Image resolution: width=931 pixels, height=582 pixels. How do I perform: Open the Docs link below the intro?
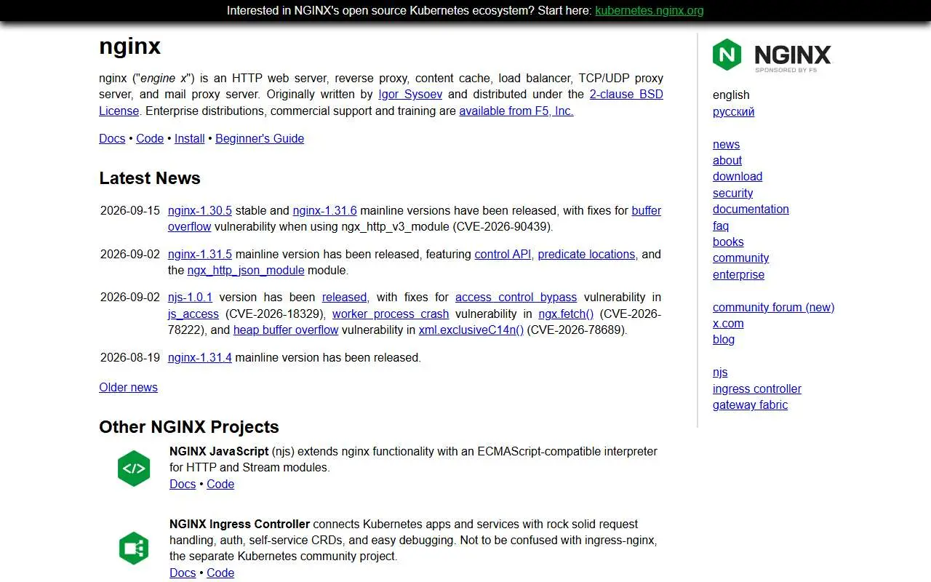(112, 139)
